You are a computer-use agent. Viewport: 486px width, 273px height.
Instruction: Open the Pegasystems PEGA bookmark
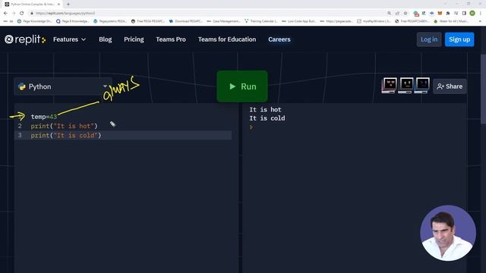[110, 21]
